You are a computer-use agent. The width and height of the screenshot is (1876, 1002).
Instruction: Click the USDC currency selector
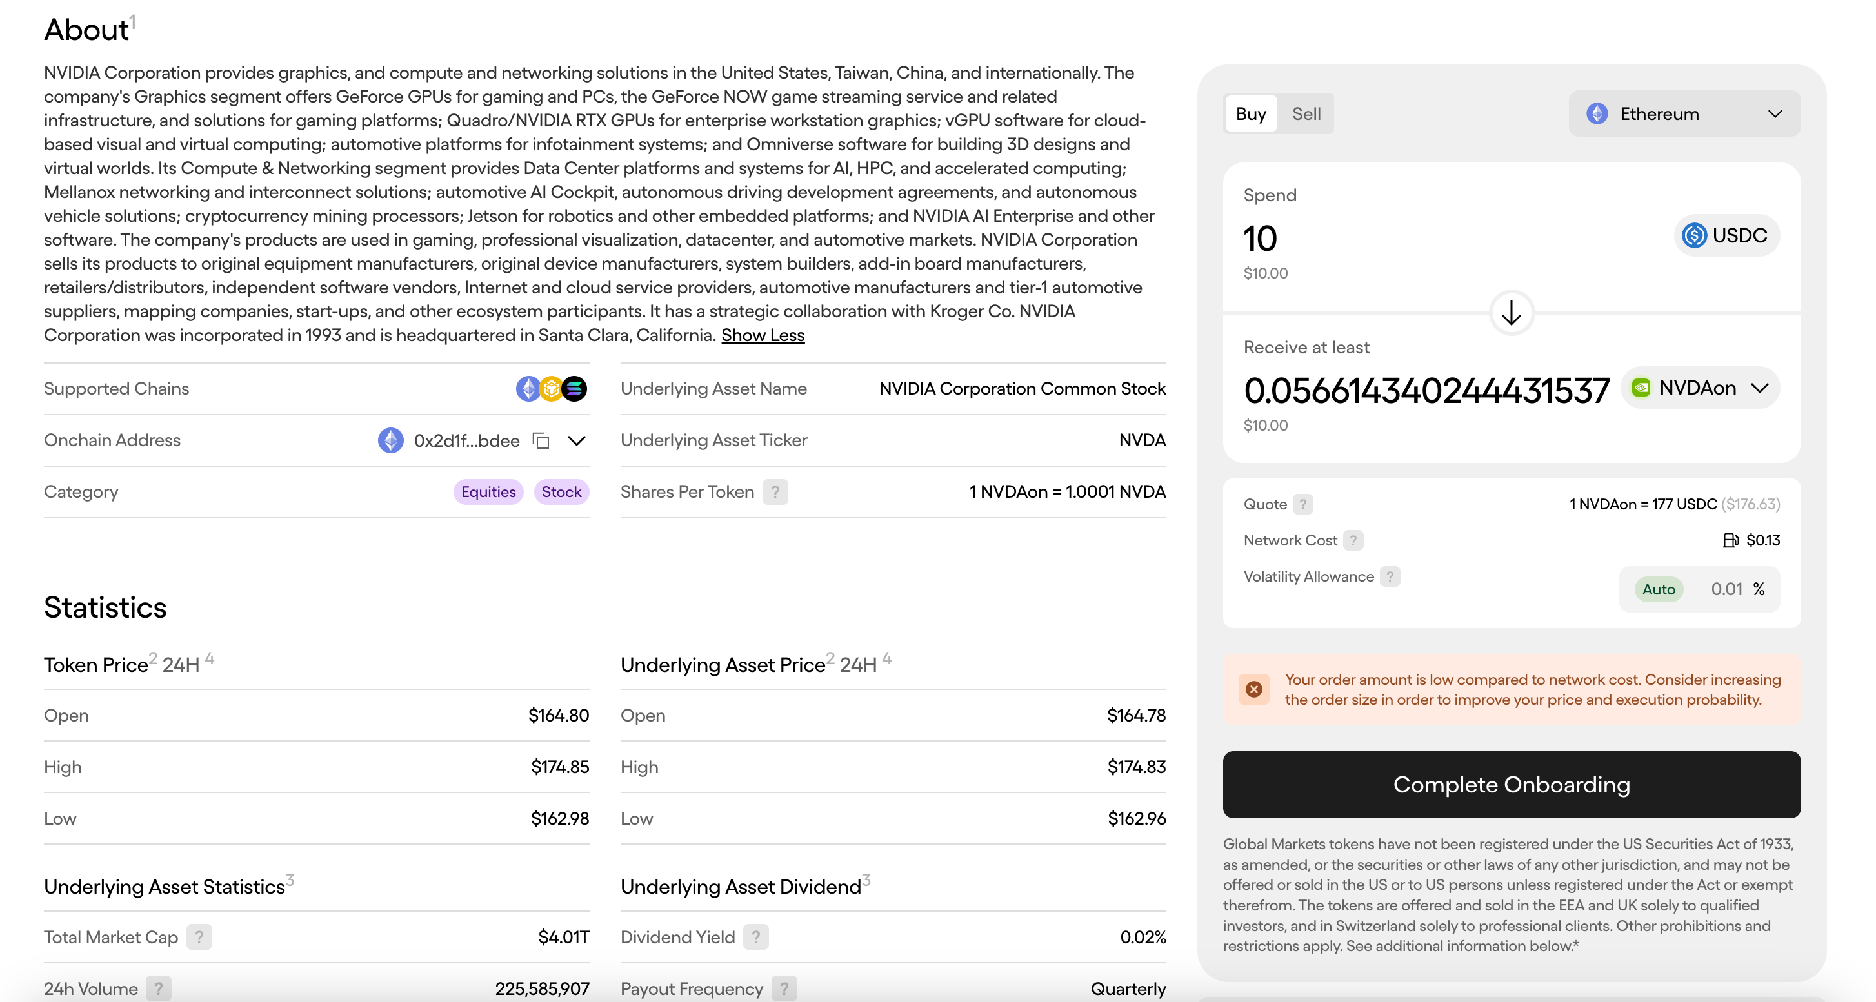click(x=1726, y=236)
